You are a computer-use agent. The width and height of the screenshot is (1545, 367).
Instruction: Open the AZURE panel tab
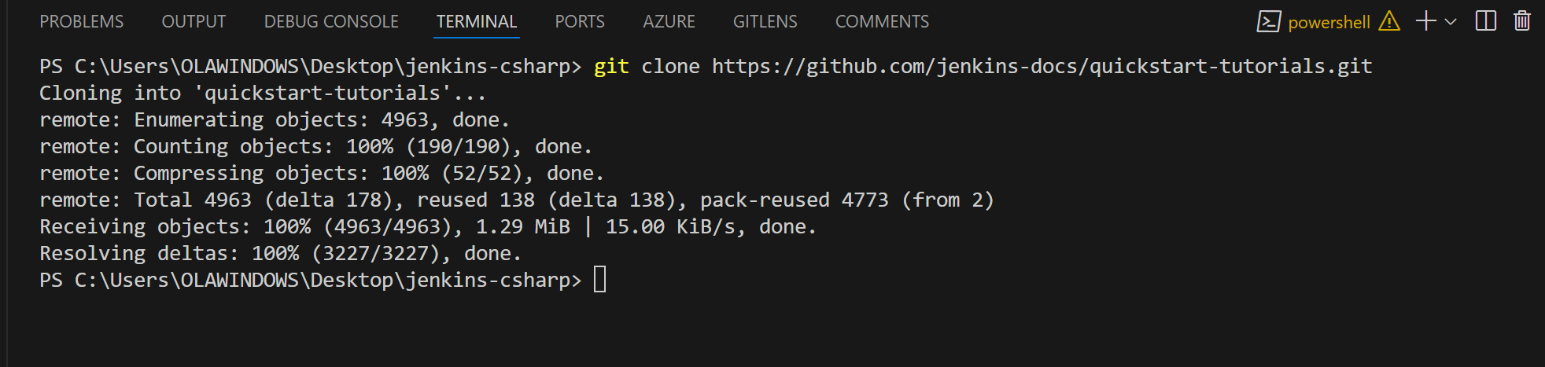[669, 22]
